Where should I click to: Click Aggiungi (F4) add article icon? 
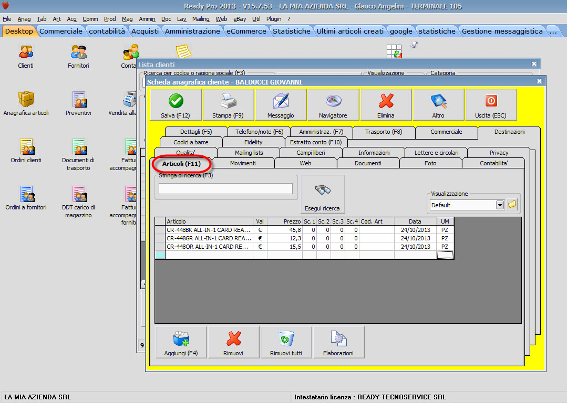tap(181, 339)
